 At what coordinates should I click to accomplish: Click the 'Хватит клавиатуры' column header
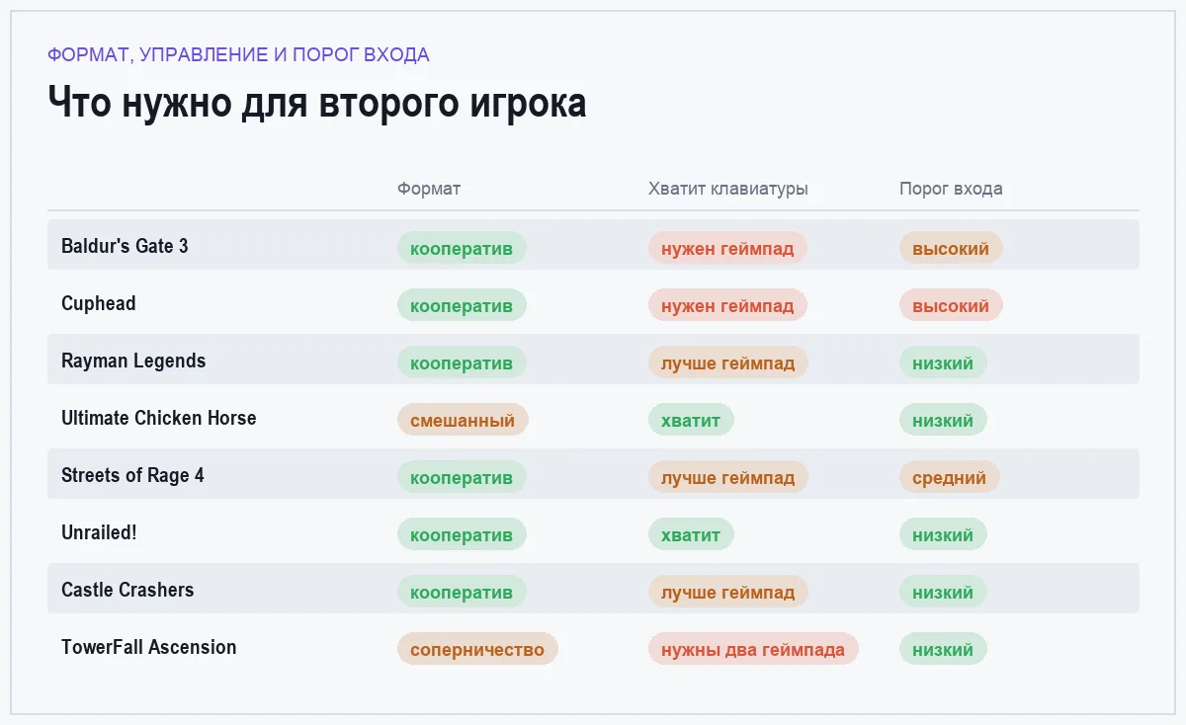coord(728,189)
